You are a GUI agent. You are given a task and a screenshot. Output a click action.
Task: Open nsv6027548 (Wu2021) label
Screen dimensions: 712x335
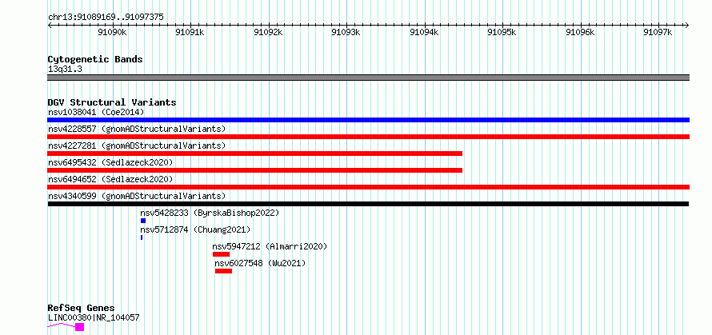[x=260, y=263]
